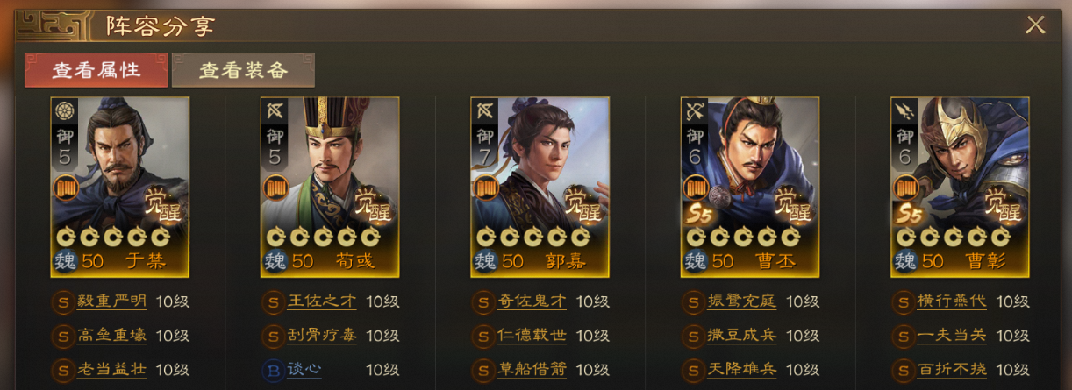
Task: Open 荀彧 general portrait card
Action: tap(330, 187)
